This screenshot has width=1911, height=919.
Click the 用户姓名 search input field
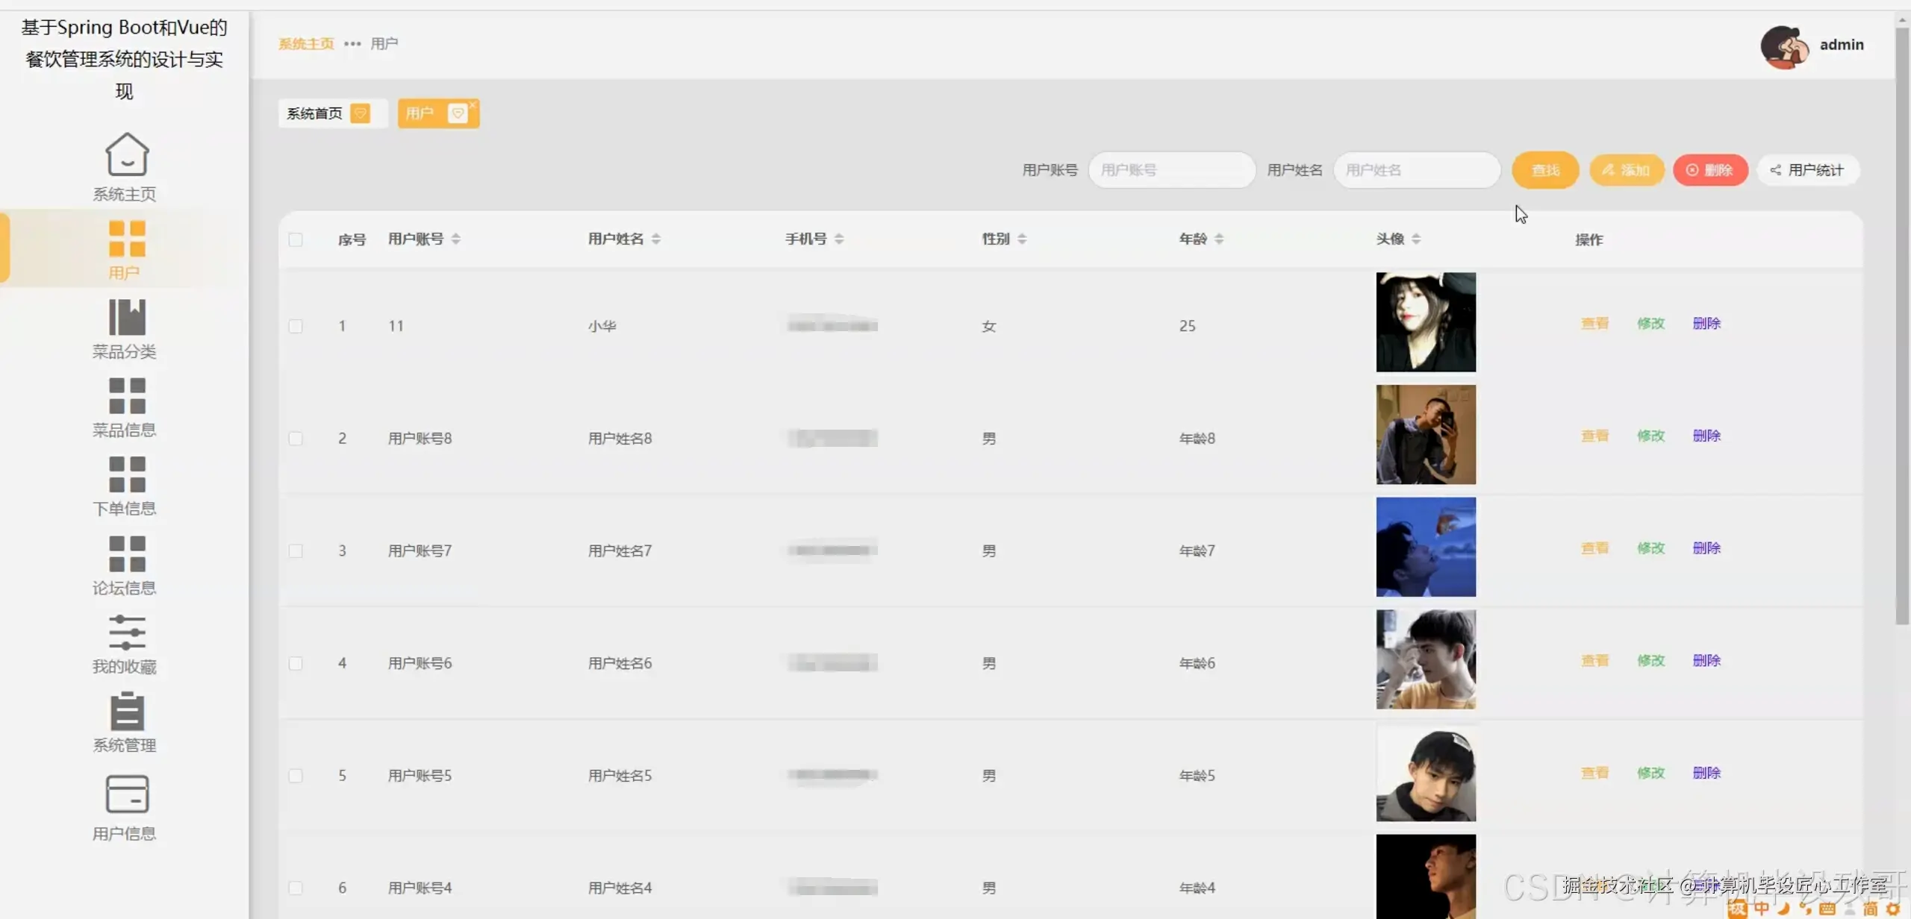1416,170
